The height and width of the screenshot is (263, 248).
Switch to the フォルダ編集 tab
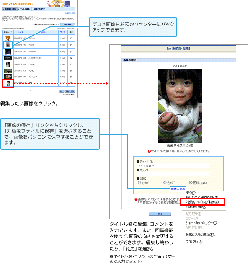point(24,9)
